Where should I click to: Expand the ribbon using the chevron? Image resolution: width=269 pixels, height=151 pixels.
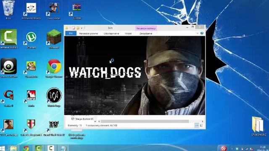[198, 33]
